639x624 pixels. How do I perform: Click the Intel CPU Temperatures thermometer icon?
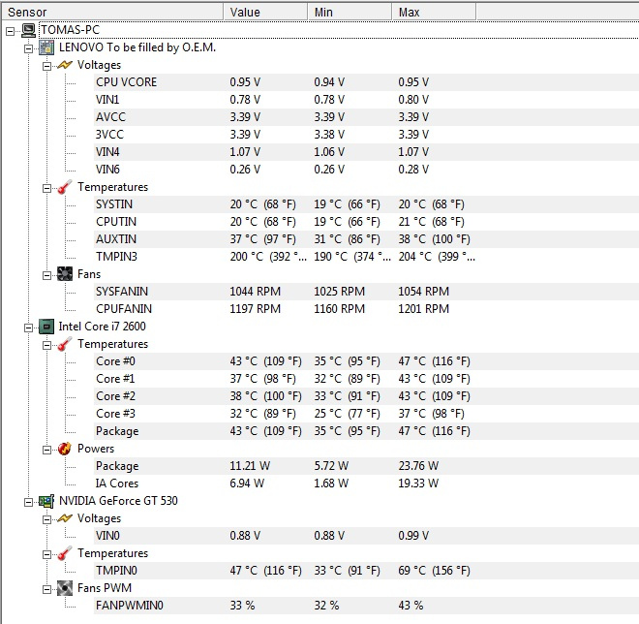65,344
